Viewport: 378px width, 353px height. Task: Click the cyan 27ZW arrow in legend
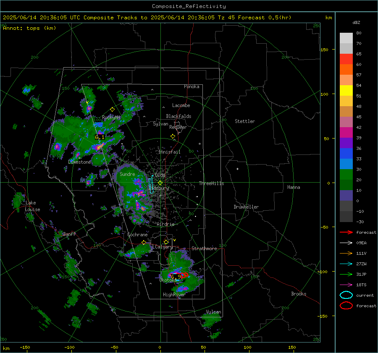[346, 264]
